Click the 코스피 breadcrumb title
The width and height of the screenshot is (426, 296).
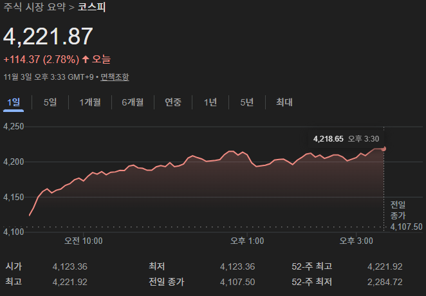[91, 7]
